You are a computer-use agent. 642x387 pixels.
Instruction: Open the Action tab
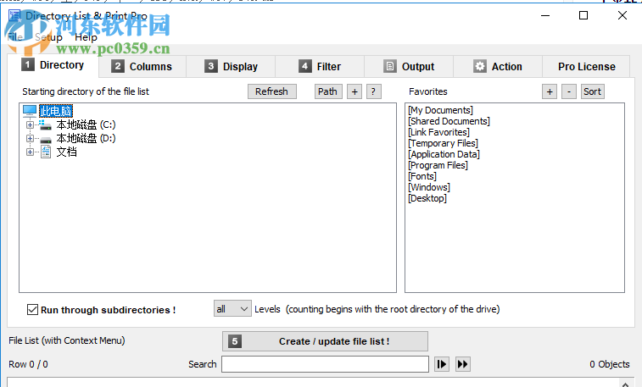tap(498, 67)
